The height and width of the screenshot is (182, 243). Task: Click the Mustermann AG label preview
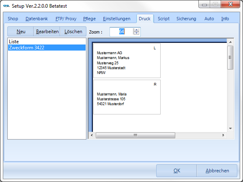coord(127,61)
